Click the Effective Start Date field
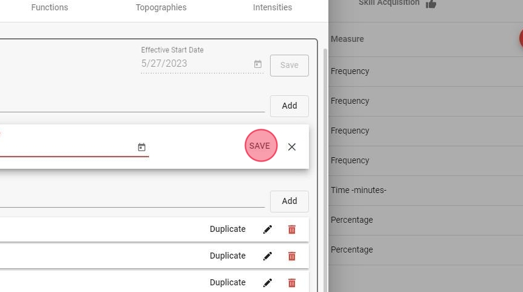The image size is (523, 292). click(x=195, y=64)
